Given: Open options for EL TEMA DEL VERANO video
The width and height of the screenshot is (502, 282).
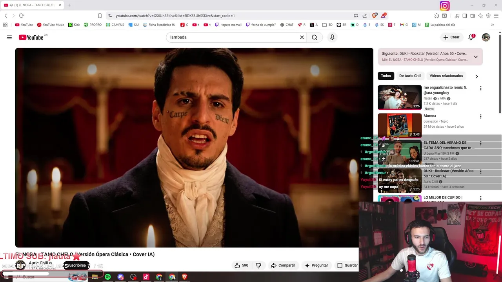Looking at the screenshot, I should click(x=481, y=144).
